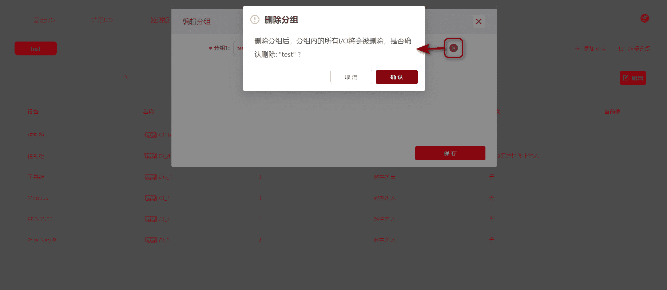Viewport: 667px width, 290px height.
Task: Click the search magnifier icon
Action: coord(125,78)
